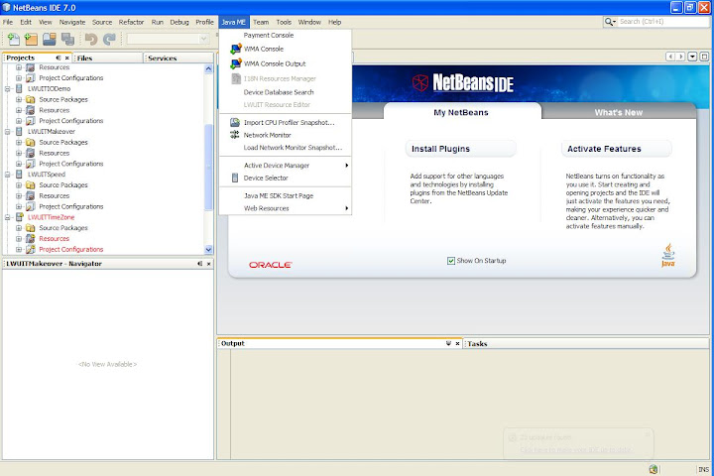Click the Save All toolbar icon

(67, 40)
